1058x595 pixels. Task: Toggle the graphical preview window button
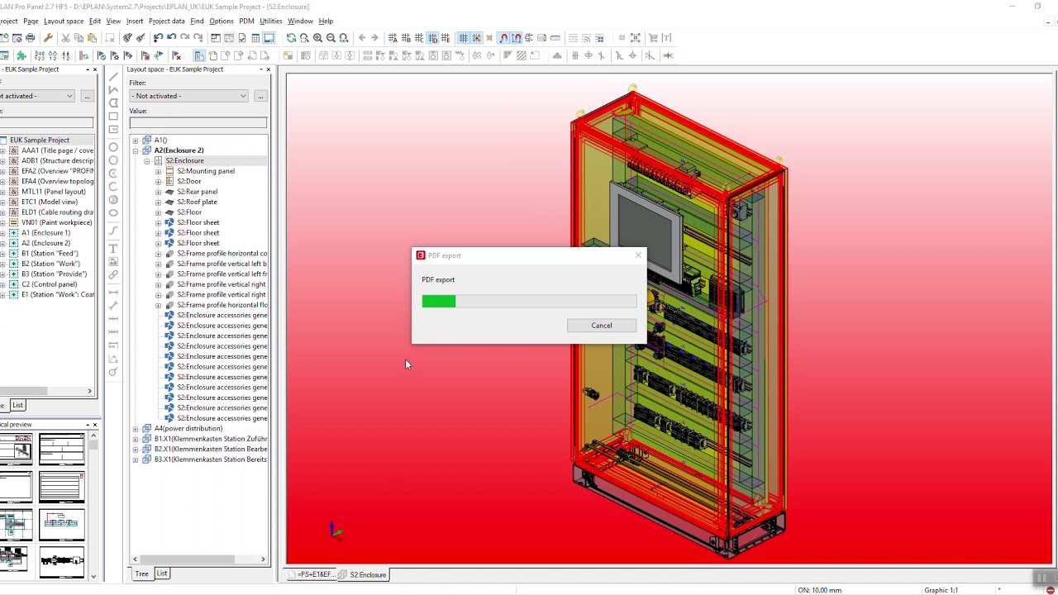(x=269, y=38)
